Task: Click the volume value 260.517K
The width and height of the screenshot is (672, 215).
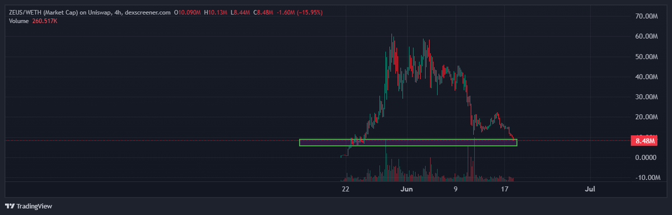Action: (44, 21)
